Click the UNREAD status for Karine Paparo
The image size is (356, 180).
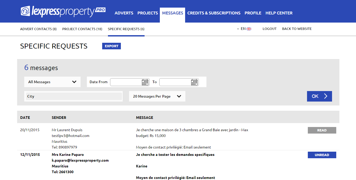322,155
